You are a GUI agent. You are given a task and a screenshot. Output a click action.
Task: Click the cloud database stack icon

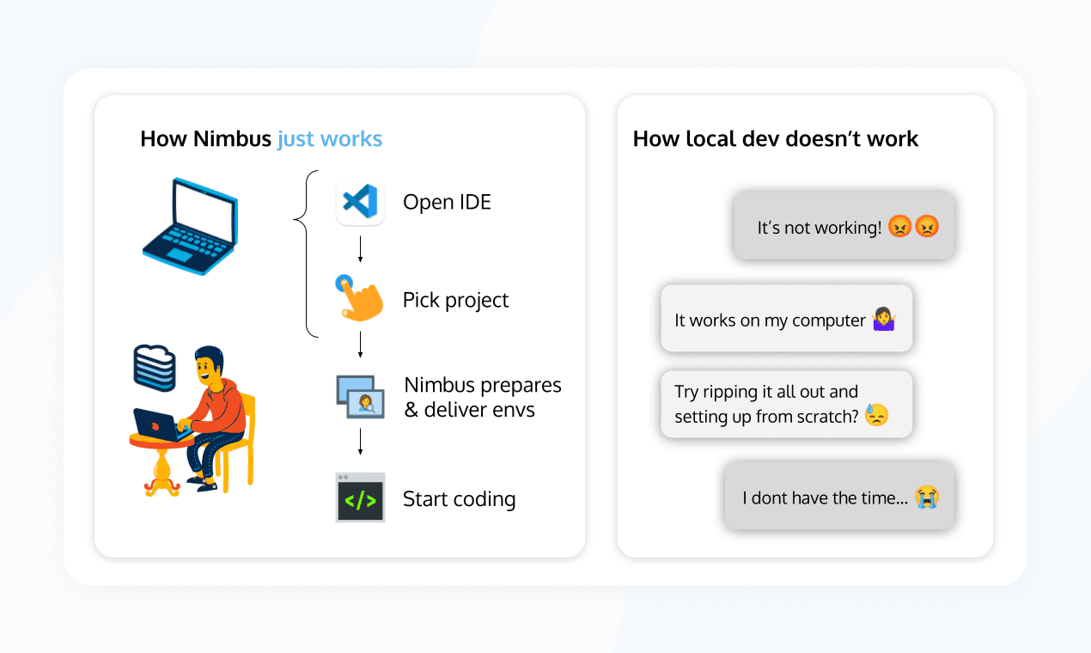(x=155, y=368)
